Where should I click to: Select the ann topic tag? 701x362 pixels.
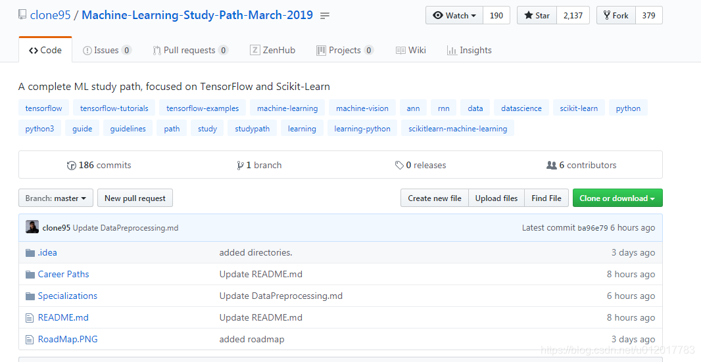point(413,108)
